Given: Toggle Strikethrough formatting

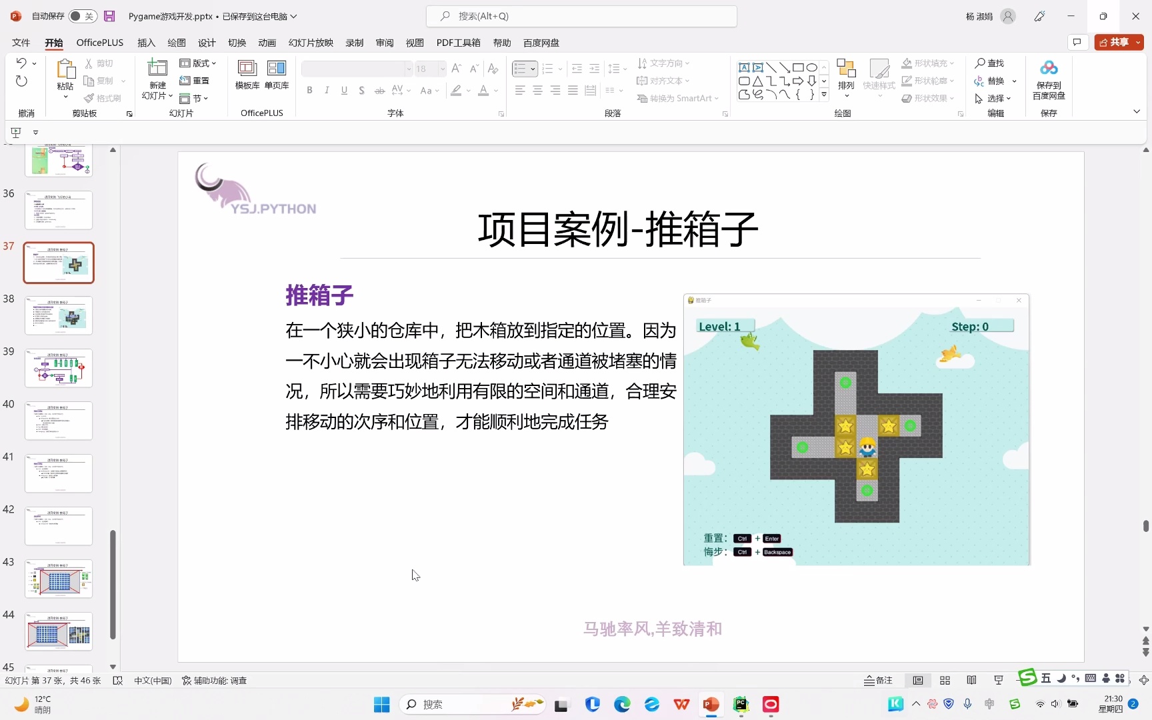Looking at the screenshot, I should coord(379,91).
